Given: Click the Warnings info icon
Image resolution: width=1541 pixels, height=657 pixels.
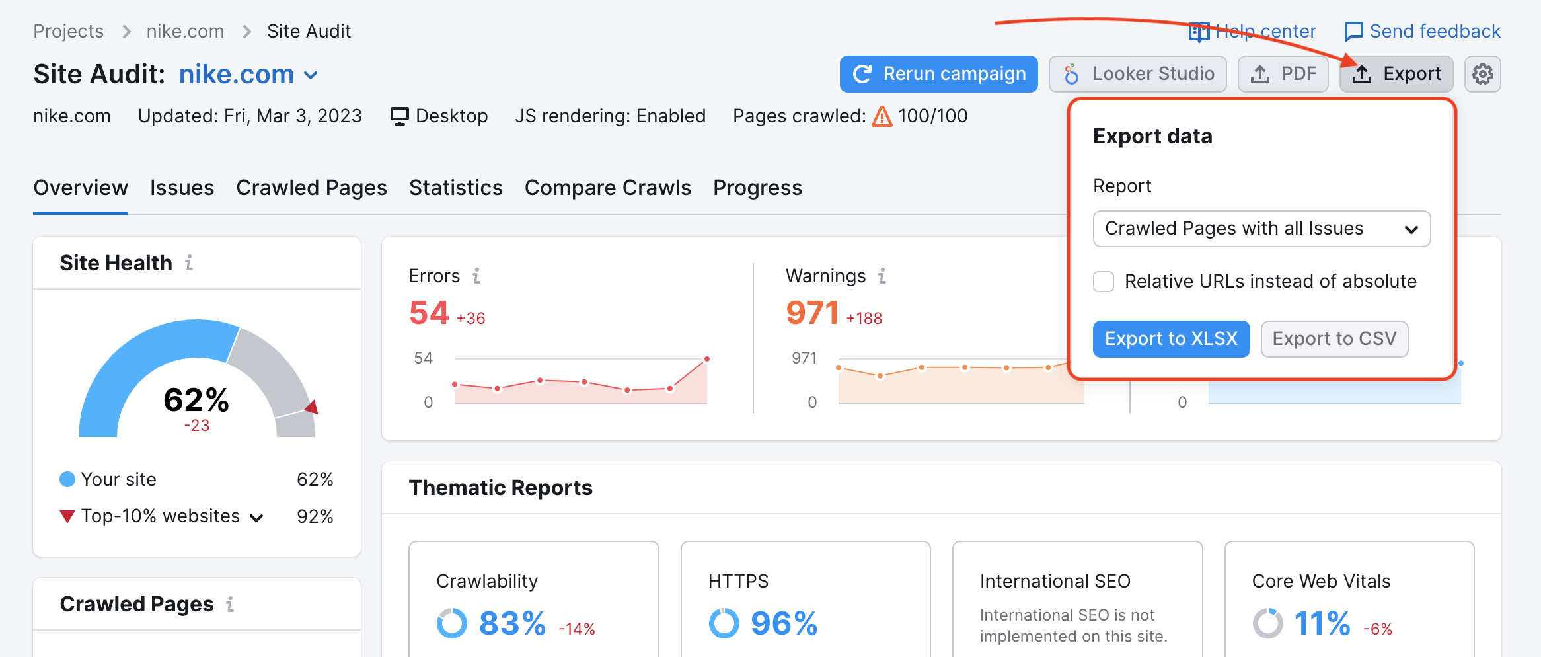Looking at the screenshot, I should [x=882, y=276].
